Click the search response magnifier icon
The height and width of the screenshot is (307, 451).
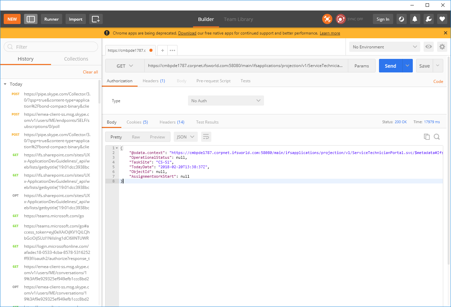(437, 137)
